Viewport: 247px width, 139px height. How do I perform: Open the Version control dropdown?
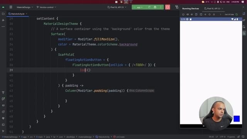(46, 7)
